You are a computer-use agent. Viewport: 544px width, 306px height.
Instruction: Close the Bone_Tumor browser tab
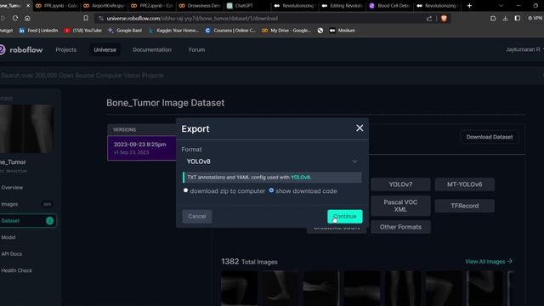click(28, 6)
